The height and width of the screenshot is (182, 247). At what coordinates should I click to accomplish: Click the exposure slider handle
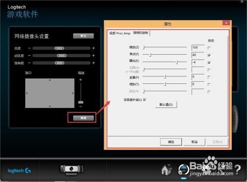tap(177, 62)
